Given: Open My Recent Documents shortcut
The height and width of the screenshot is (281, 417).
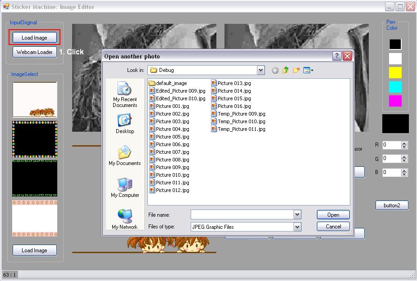Looking at the screenshot, I should click(x=125, y=94).
